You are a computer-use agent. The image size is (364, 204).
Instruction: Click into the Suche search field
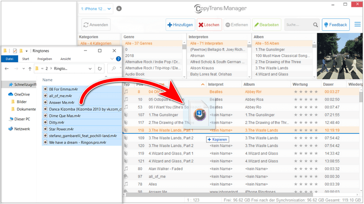pos(298,25)
